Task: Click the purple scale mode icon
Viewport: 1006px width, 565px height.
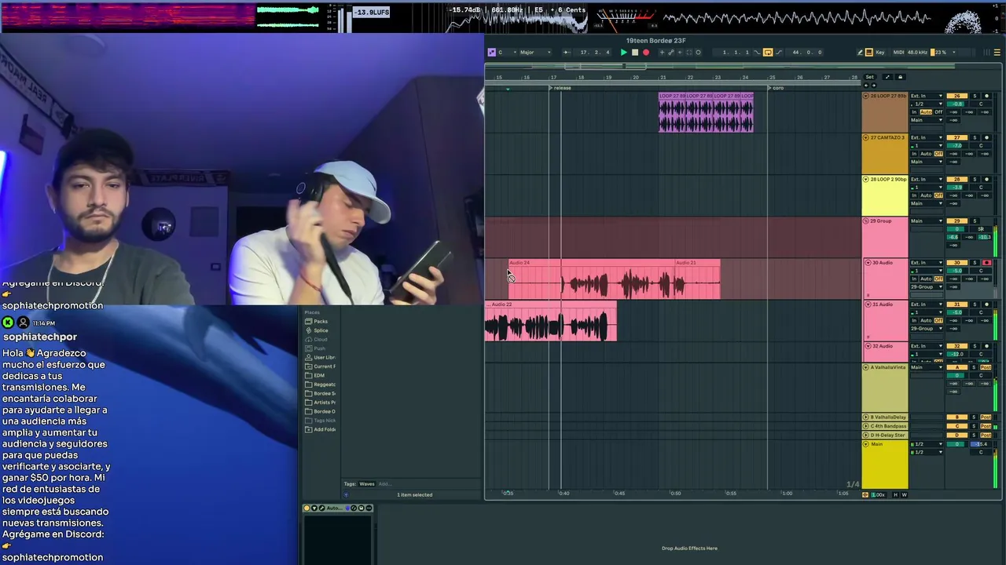Action: tap(491, 53)
